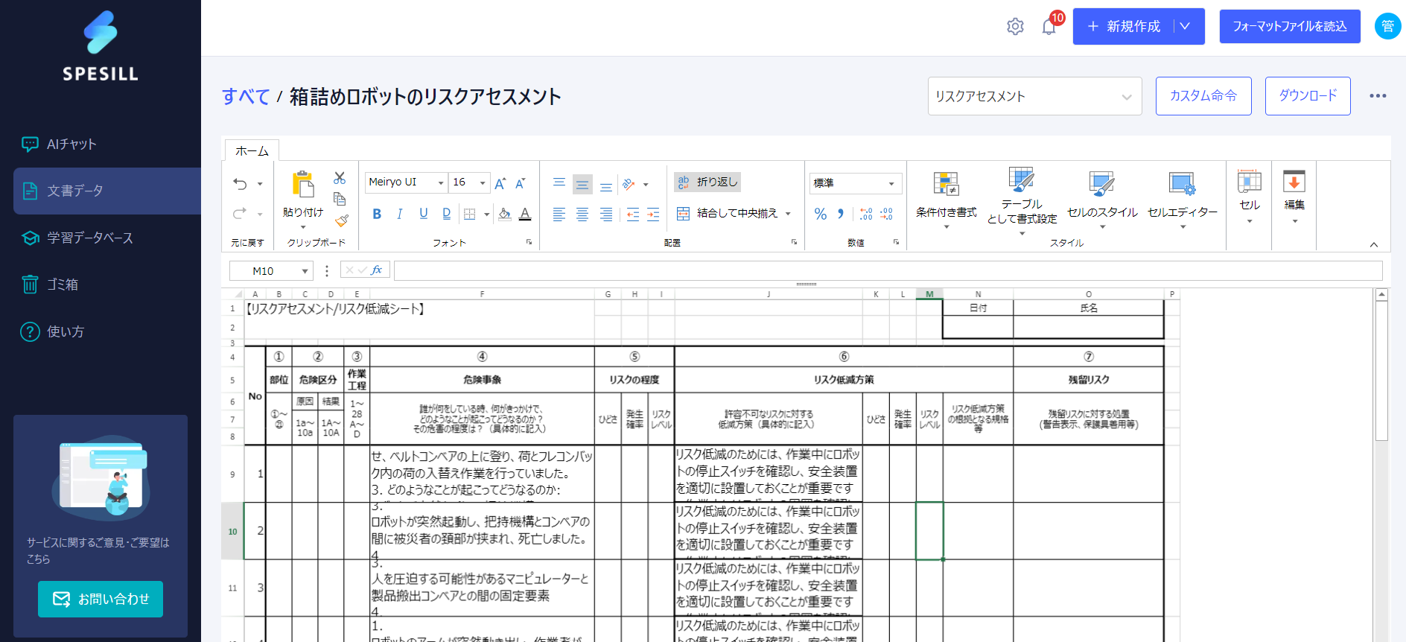The width and height of the screenshot is (1406, 642).
Task: Open the borders icon in font group
Action: (469, 214)
